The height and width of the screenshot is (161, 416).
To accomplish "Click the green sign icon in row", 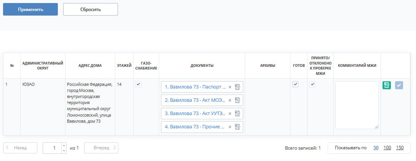I will (387, 85).
